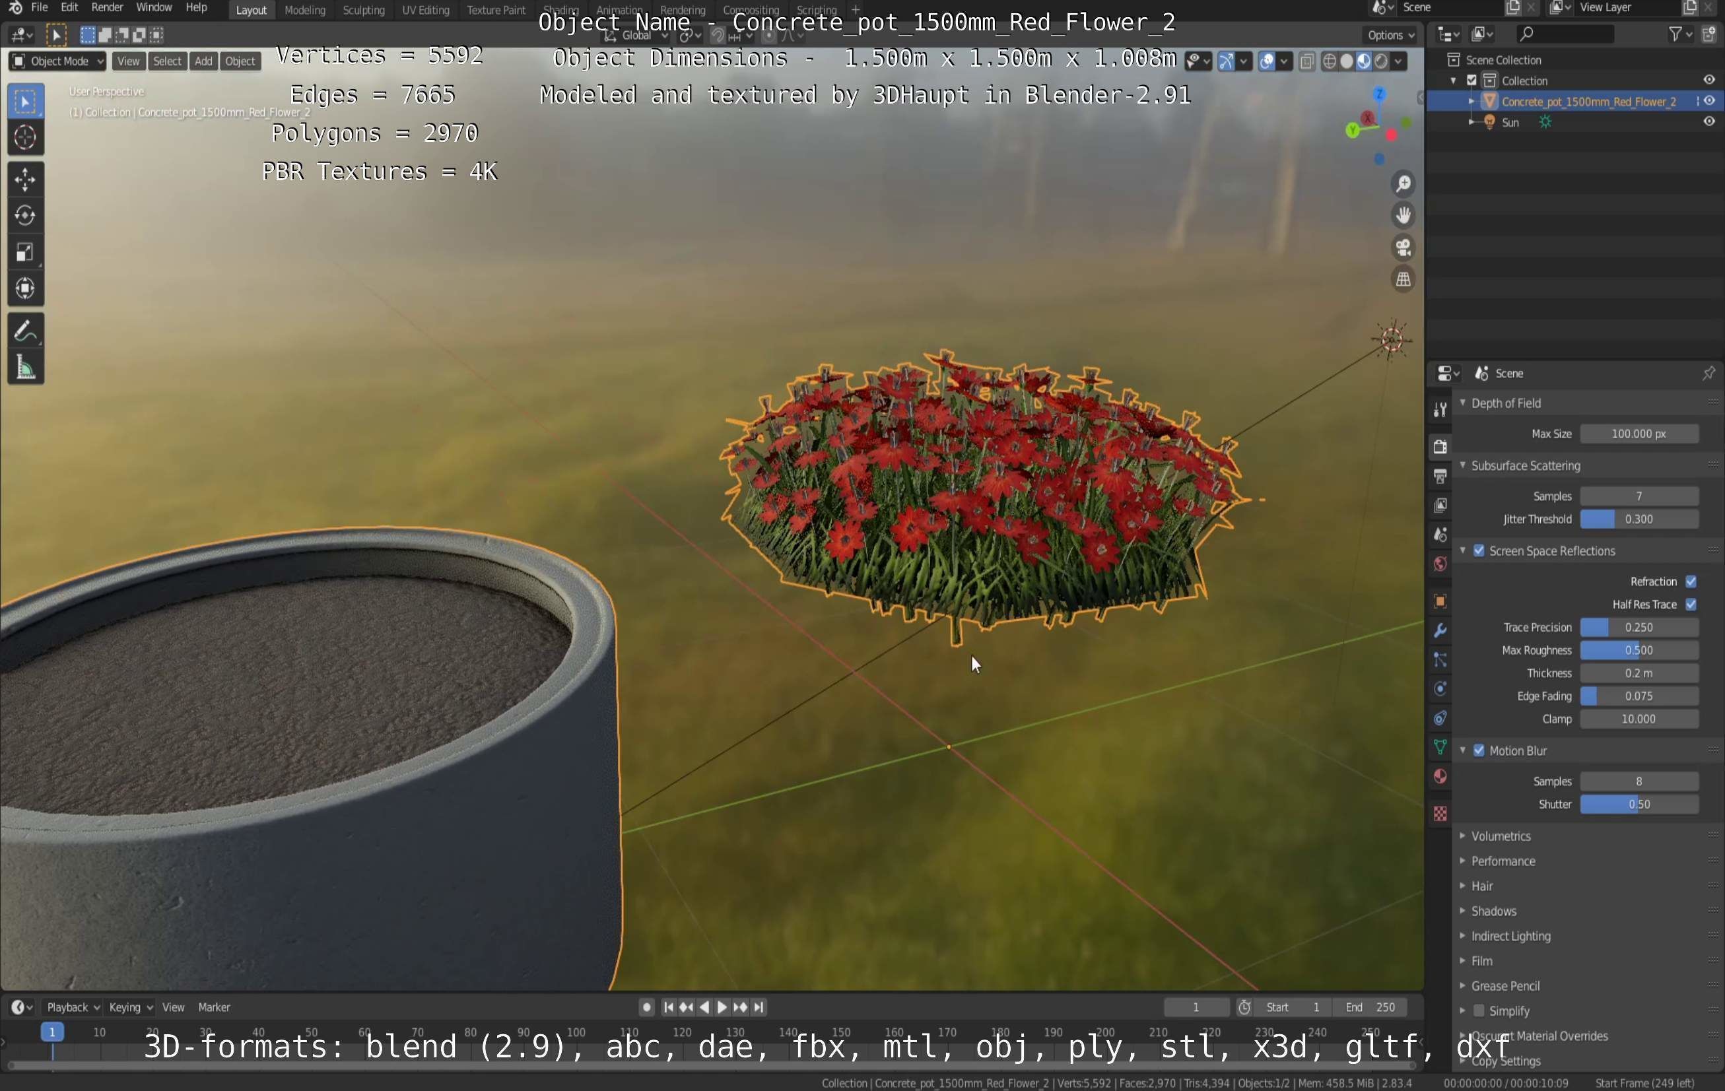Adjust the Motion Blur Shutter slider
Viewport: 1725px width, 1091px height.
(1639, 805)
